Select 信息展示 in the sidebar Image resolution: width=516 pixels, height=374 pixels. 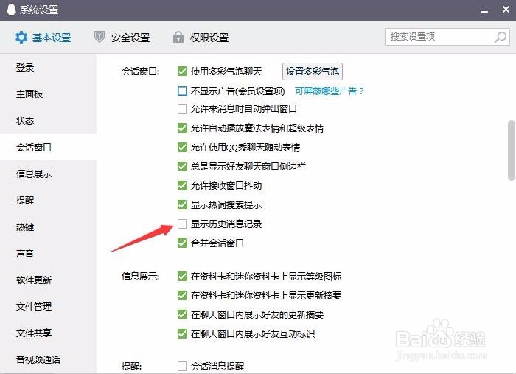click(x=48, y=174)
